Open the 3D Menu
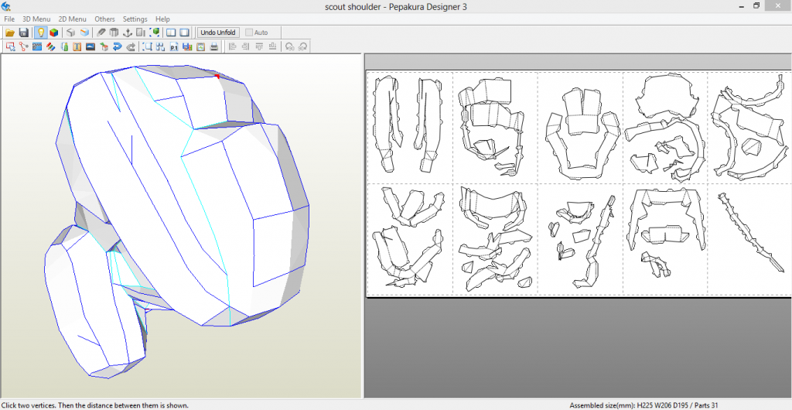Image resolution: width=792 pixels, height=410 pixels. pos(36,19)
